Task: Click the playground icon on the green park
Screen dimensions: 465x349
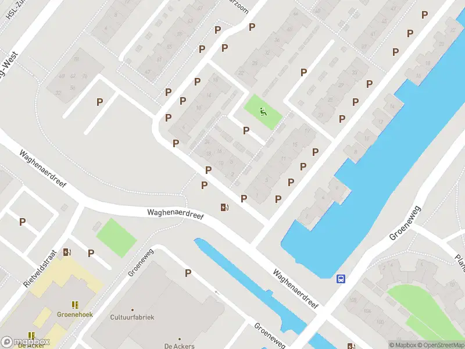Action: coord(263,112)
